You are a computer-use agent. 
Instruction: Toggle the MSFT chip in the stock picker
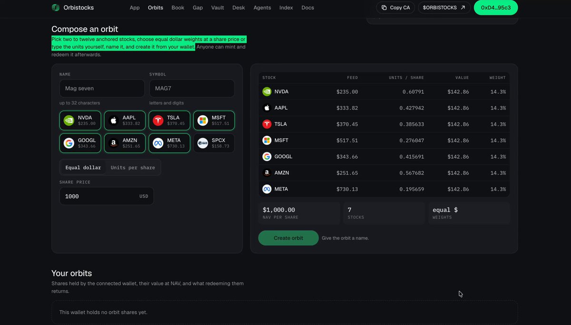[x=214, y=121]
